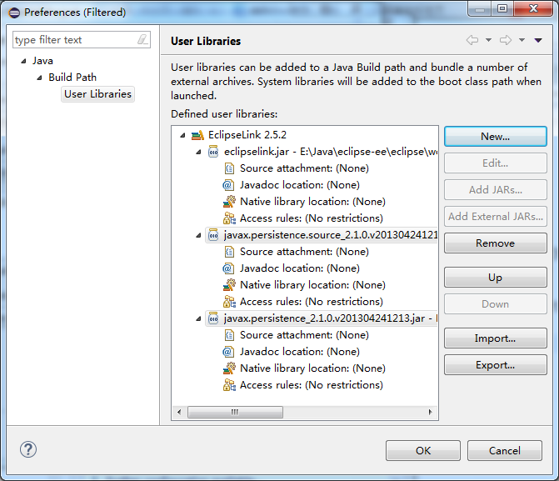Click the Eclipse icon in title bar
The image size is (559, 481).
14,13
